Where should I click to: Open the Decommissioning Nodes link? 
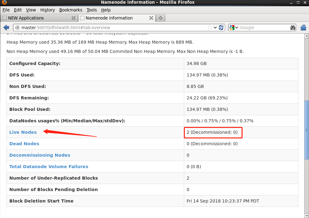(40, 155)
